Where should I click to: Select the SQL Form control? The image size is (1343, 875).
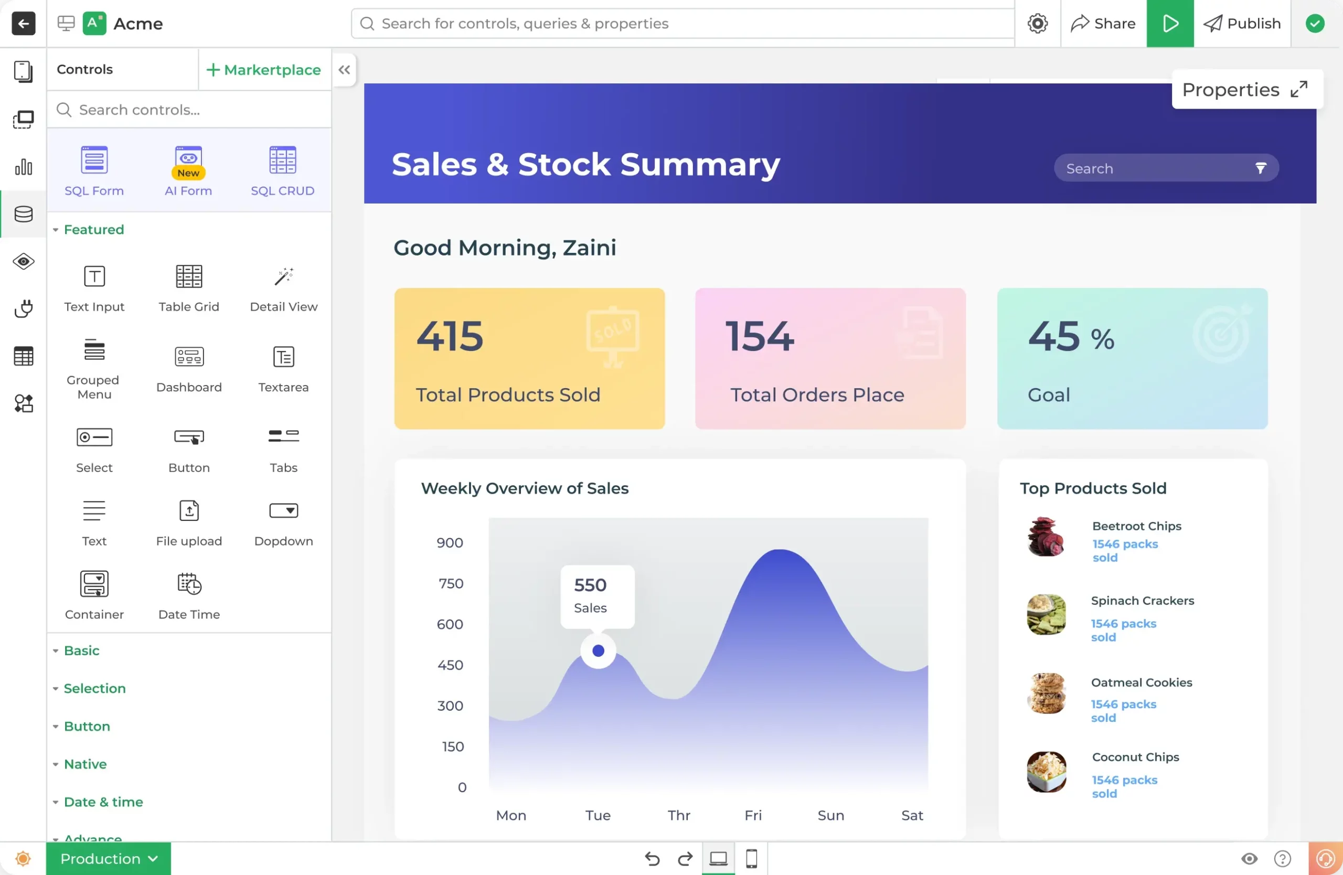(x=94, y=169)
